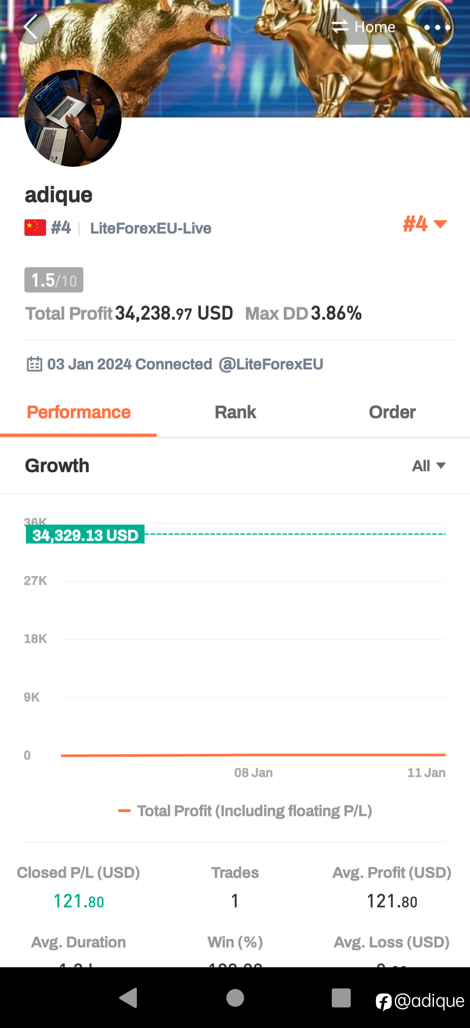Tap the Android recent apps square button
This screenshot has width=470, height=1028.
coord(341,998)
